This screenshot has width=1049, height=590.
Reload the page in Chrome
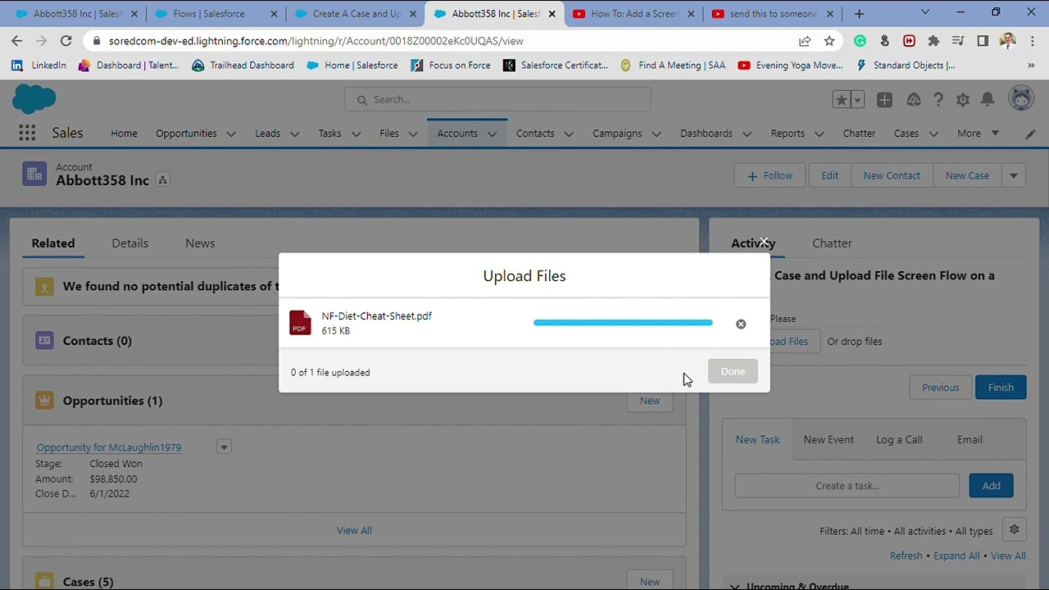point(66,41)
